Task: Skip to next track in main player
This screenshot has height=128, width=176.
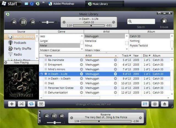Action: click(x=32, y=22)
